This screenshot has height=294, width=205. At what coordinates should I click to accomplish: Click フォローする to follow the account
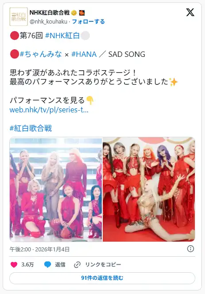point(89,22)
